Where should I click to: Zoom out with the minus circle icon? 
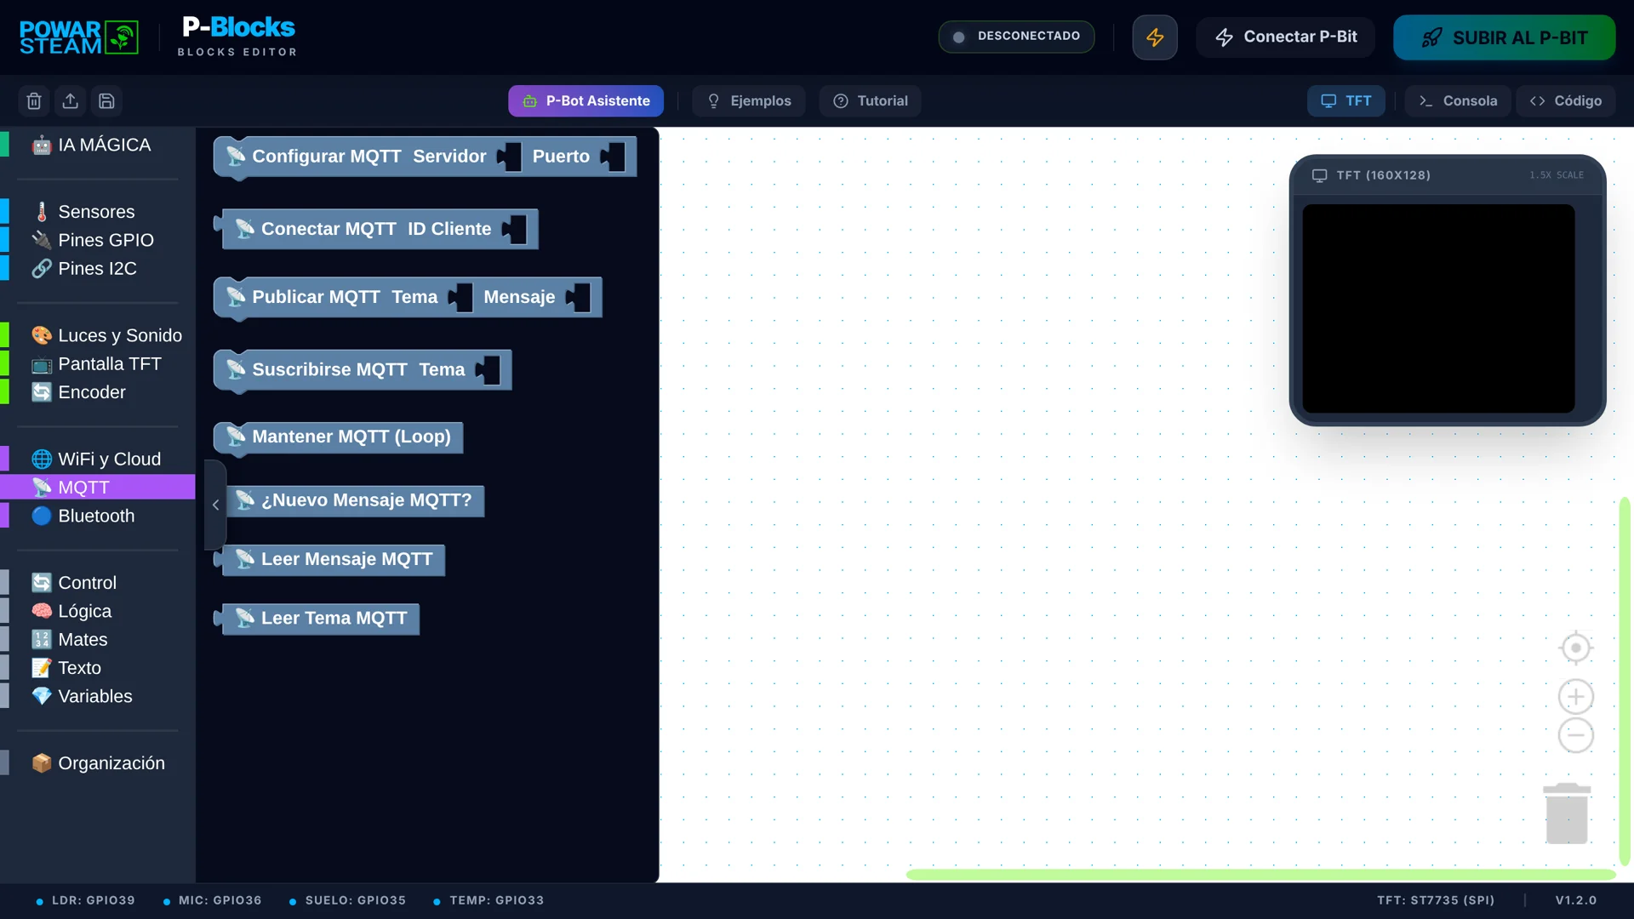click(x=1575, y=735)
